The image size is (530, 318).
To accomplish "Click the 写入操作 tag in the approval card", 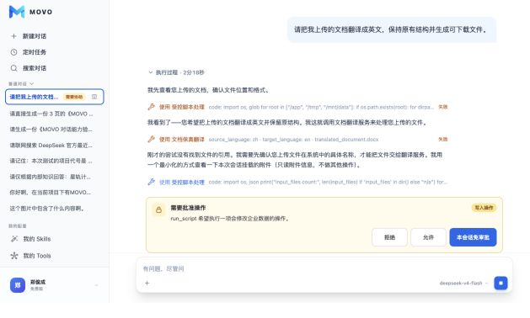I will pos(484,208).
